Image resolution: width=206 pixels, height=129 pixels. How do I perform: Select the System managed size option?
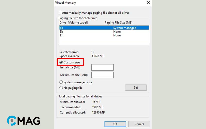[61, 82]
